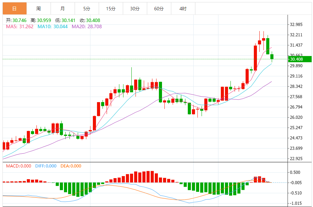Click the 27.568 price axis label
This screenshot has height=207, width=313.
(296, 97)
